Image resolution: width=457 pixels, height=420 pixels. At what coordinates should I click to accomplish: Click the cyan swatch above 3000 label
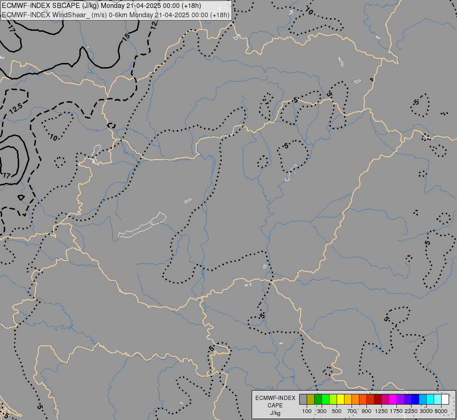430,399
